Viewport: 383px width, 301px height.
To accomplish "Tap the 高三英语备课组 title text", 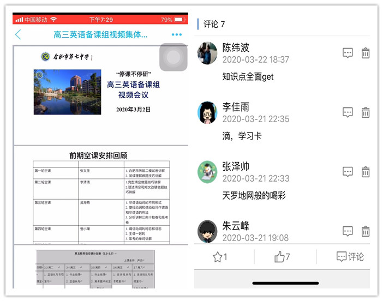I will pos(100,35).
